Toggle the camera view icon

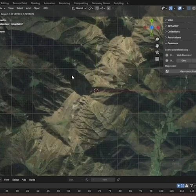(x=157, y=53)
